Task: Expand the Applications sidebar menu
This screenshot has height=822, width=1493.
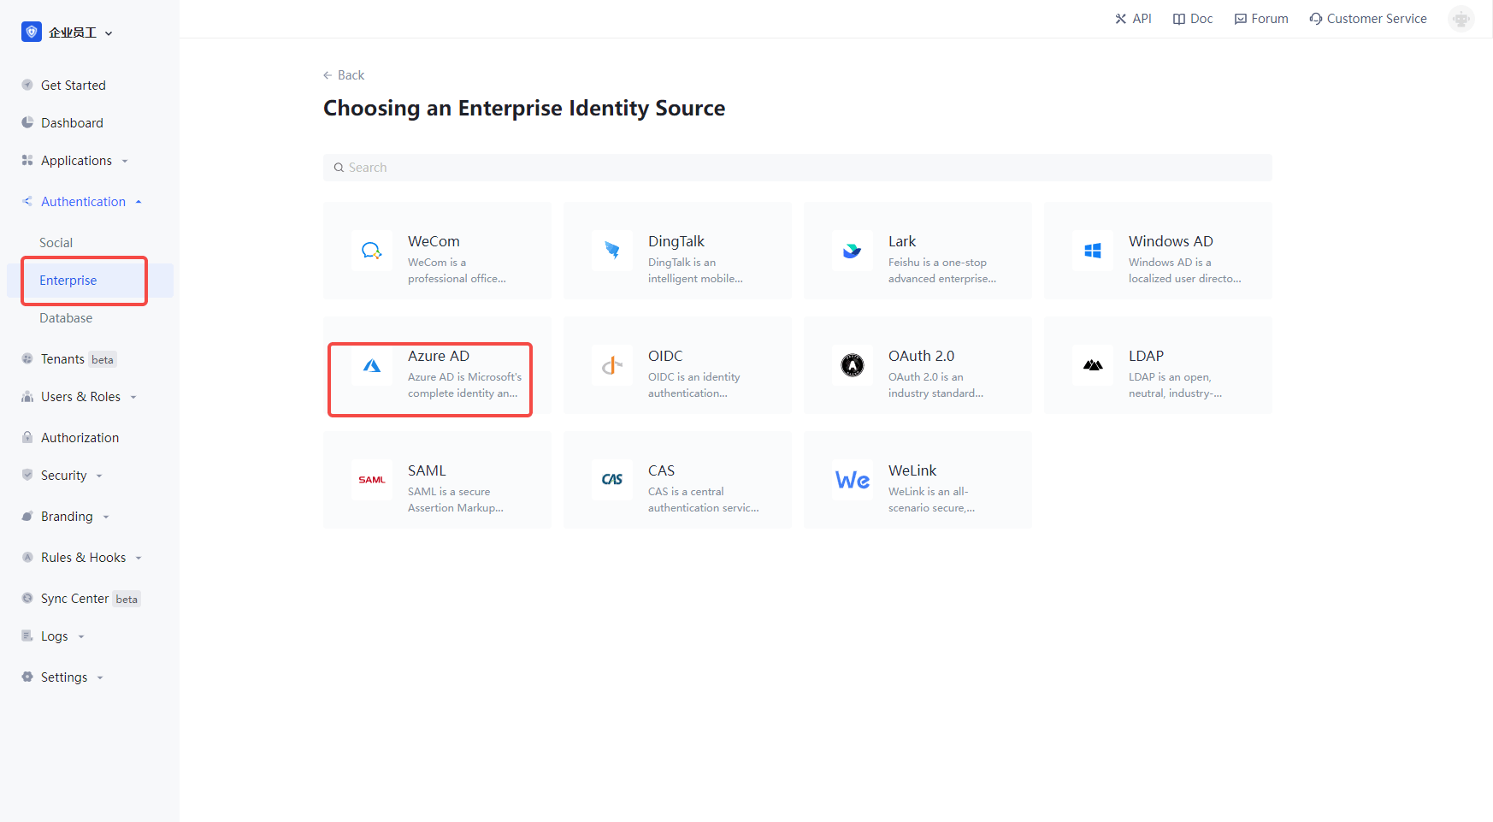Action: pyautogui.click(x=77, y=161)
